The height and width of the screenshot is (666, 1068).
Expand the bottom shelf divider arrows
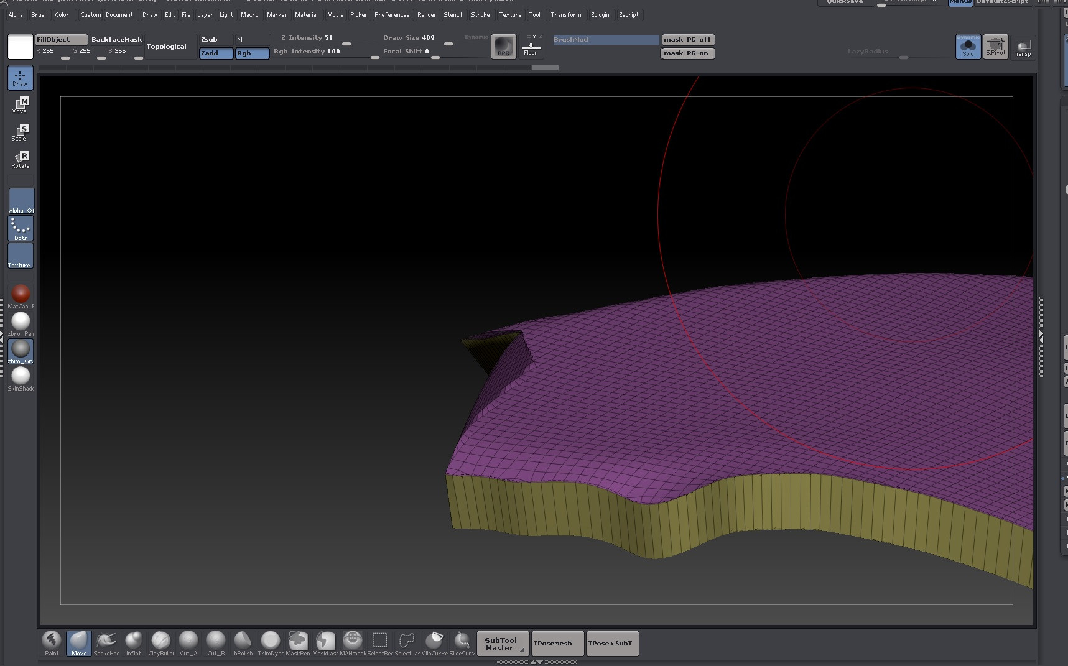pos(536,663)
